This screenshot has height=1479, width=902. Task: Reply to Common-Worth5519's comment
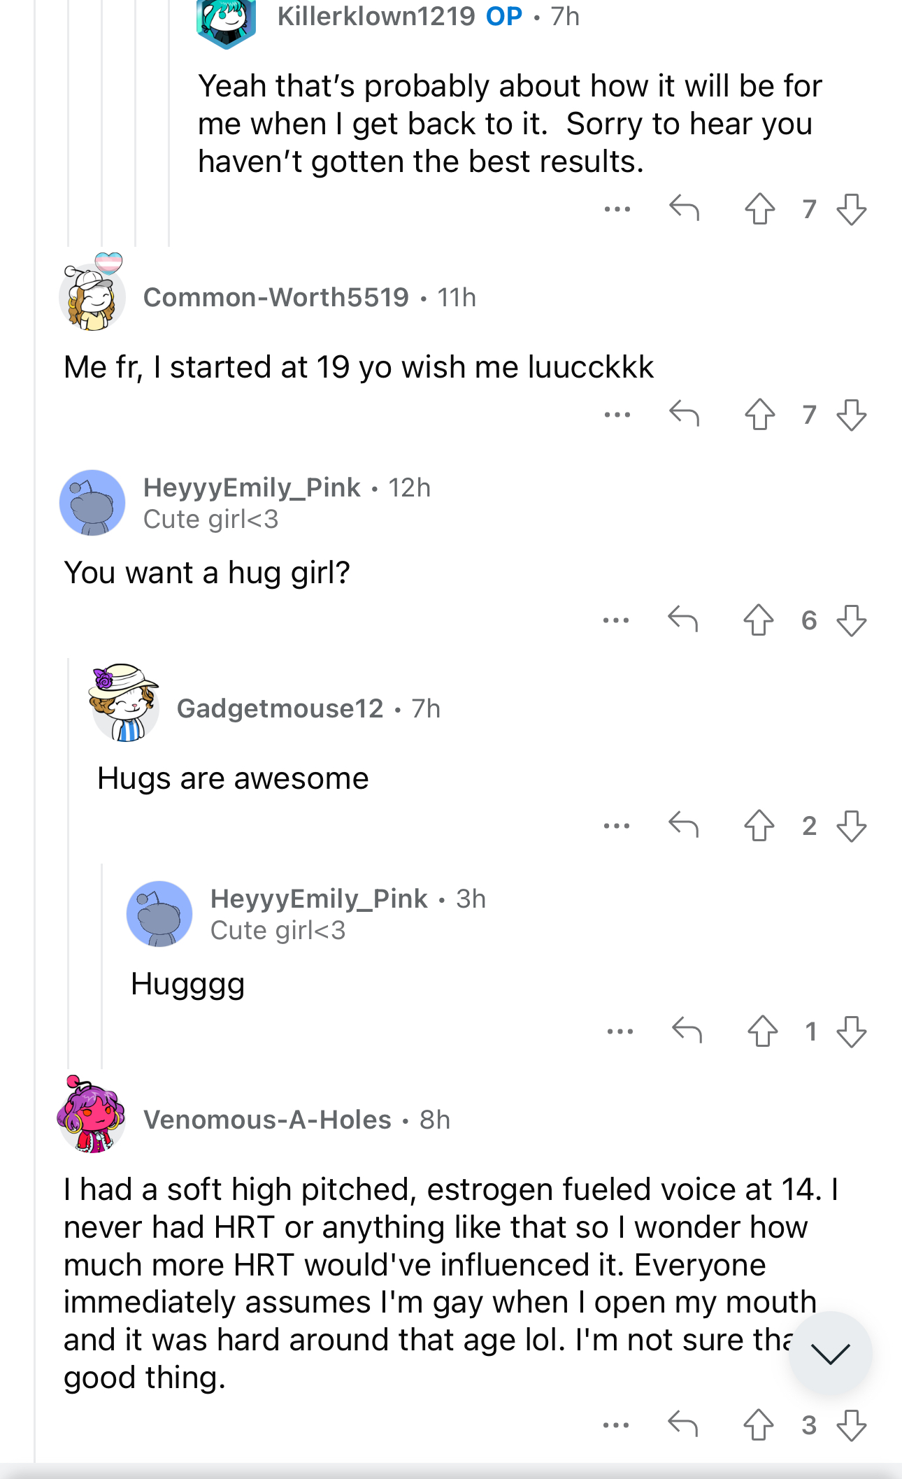click(684, 414)
